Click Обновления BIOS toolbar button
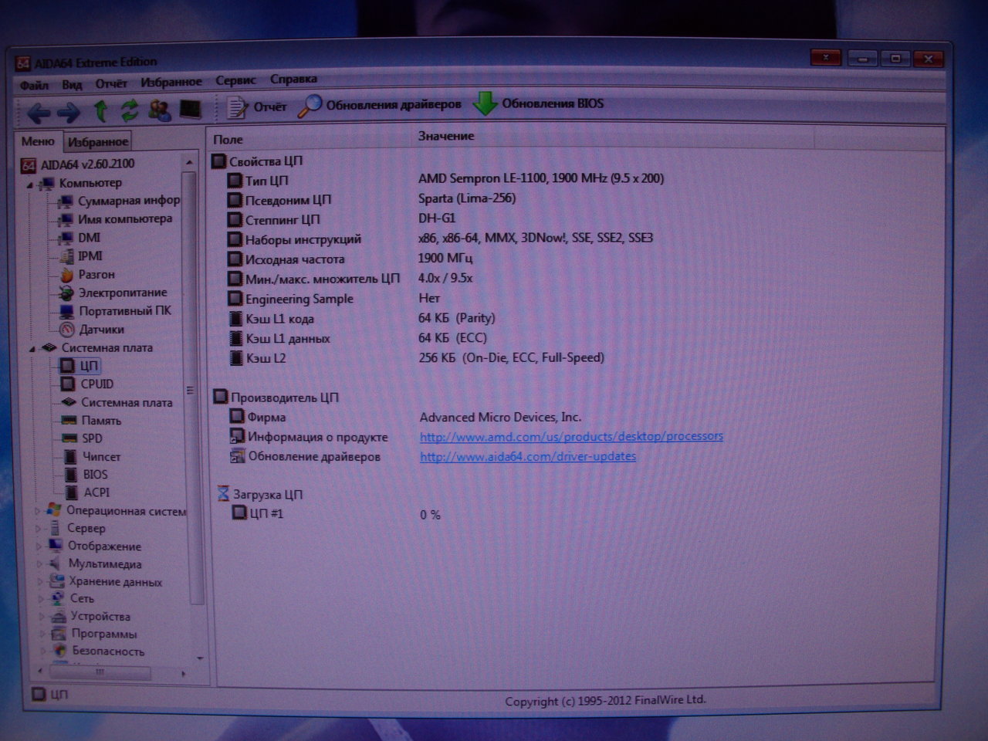Viewport: 988px width, 741px height. pyautogui.click(x=539, y=103)
